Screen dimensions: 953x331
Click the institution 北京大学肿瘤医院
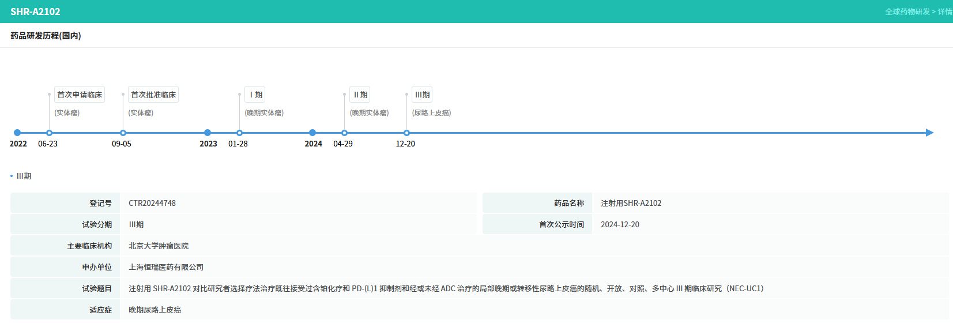[x=159, y=246]
